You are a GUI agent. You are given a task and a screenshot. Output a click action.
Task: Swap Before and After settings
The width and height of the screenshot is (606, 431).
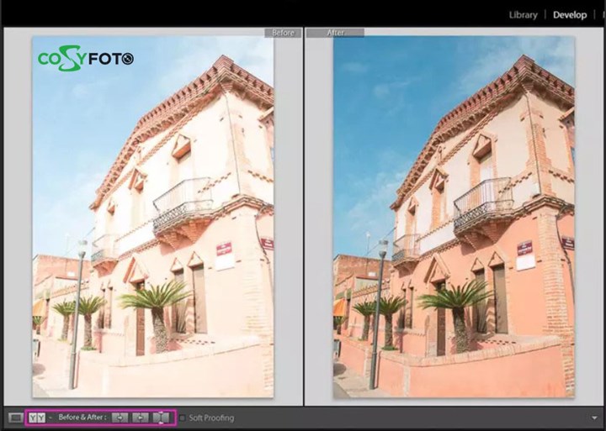tap(161, 418)
